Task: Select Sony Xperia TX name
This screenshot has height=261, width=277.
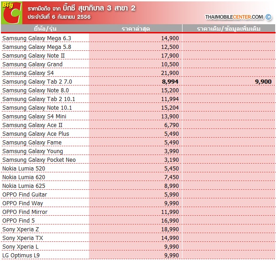Action: click(x=23, y=238)
